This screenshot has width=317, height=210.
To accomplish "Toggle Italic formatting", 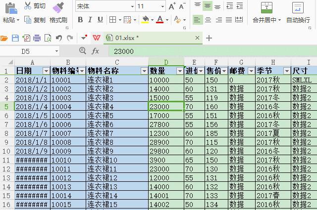I will tap(90, 20).
